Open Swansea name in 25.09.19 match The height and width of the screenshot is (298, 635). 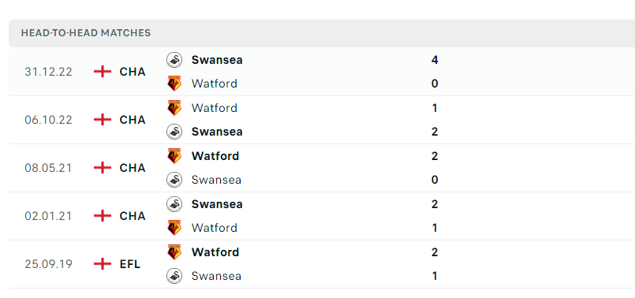[x=216, y=276]
